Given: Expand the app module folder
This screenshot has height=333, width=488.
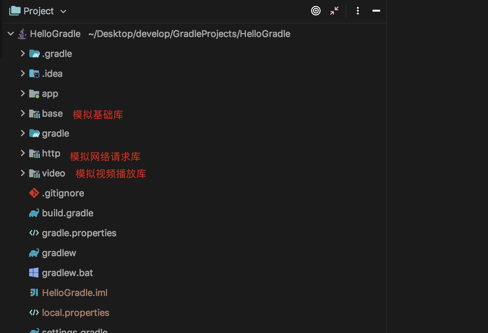Looking at the screenshot, I should pyautogui.click(x=23, y=93).
